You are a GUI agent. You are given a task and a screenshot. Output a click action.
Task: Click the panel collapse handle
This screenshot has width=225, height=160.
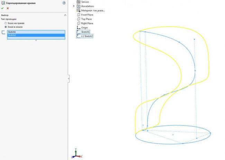69,79
